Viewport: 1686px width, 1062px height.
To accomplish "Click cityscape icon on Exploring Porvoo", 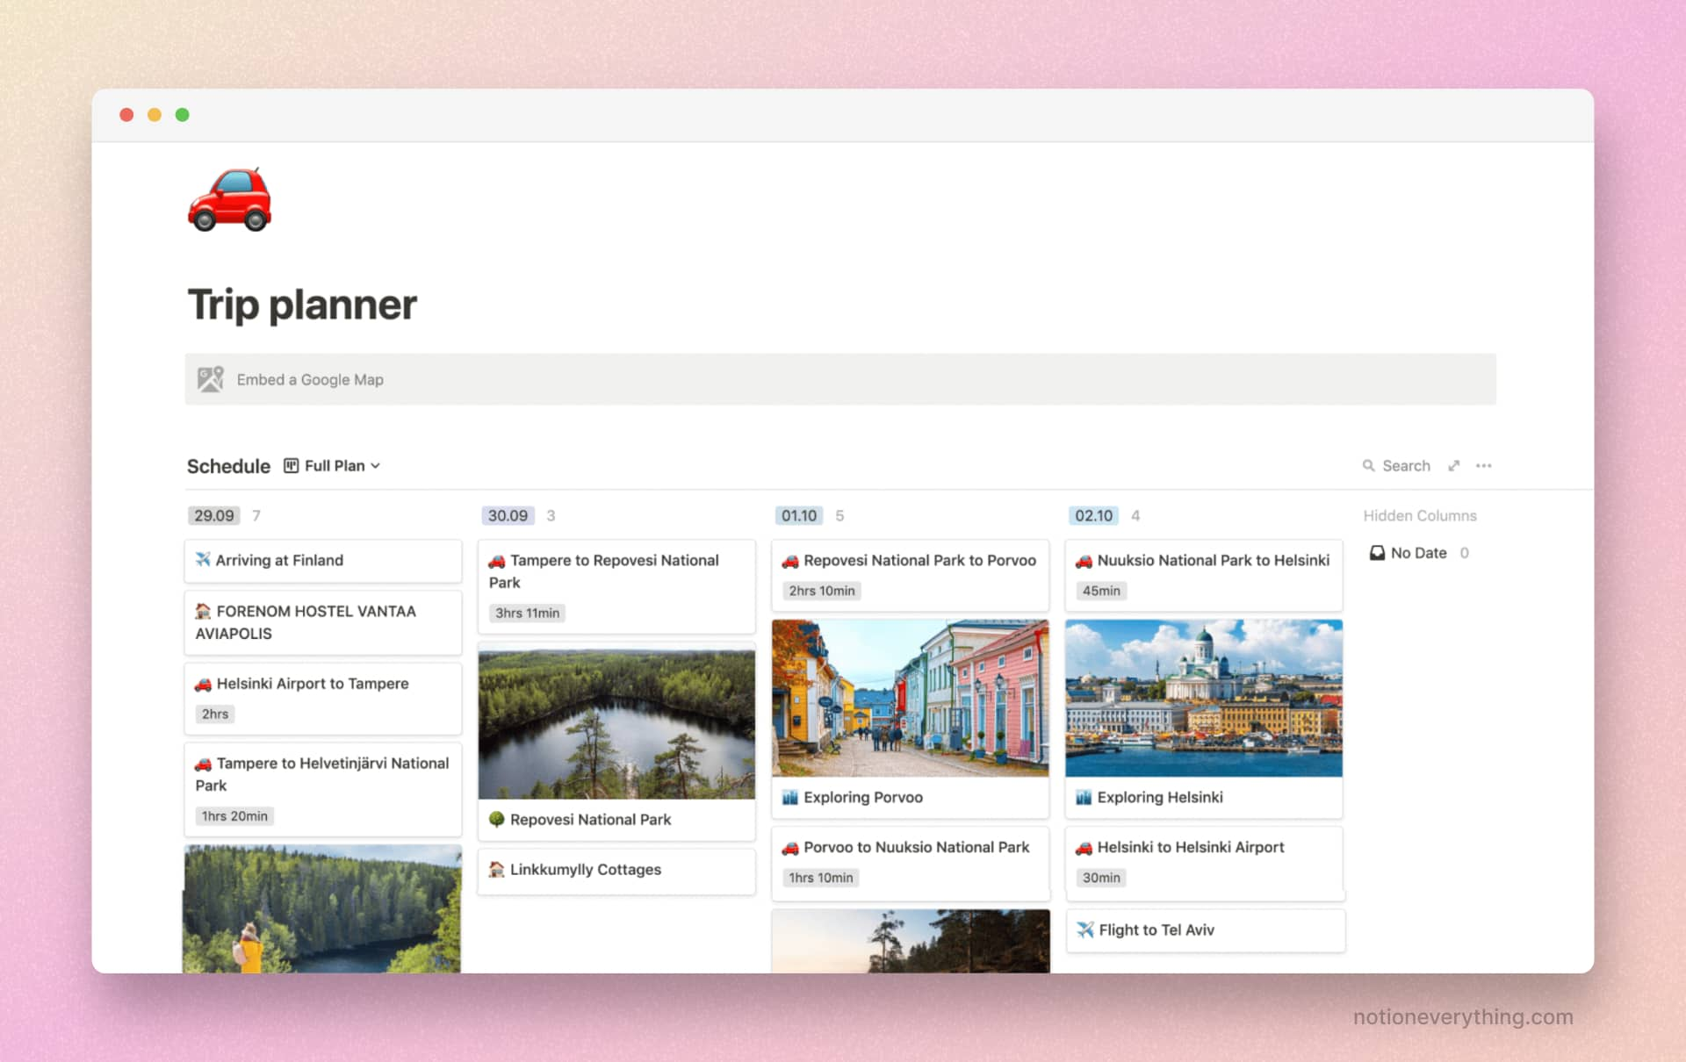I will (x=790, y=797).
